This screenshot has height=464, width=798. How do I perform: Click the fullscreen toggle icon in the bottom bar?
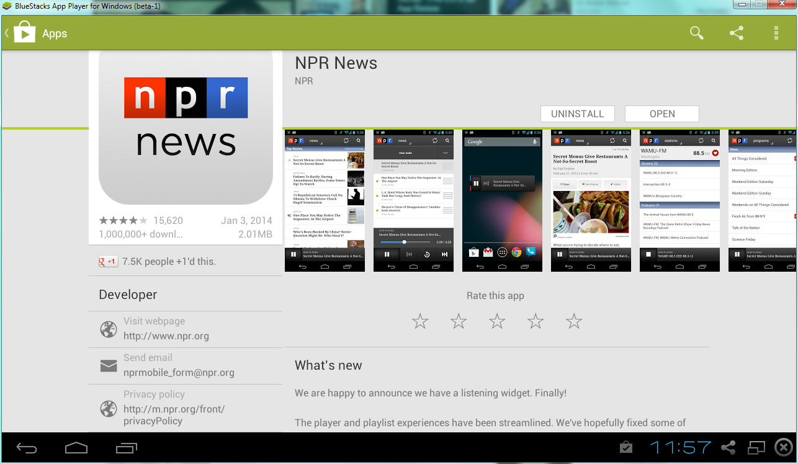756,447
